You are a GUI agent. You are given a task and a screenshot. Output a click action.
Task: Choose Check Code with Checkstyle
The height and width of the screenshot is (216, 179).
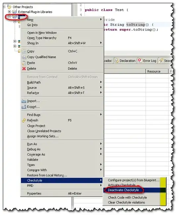[135, 198]
